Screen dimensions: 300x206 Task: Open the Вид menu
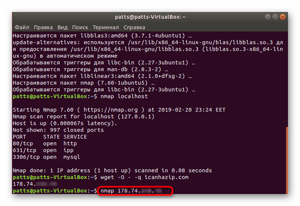[x=62, y=27]
